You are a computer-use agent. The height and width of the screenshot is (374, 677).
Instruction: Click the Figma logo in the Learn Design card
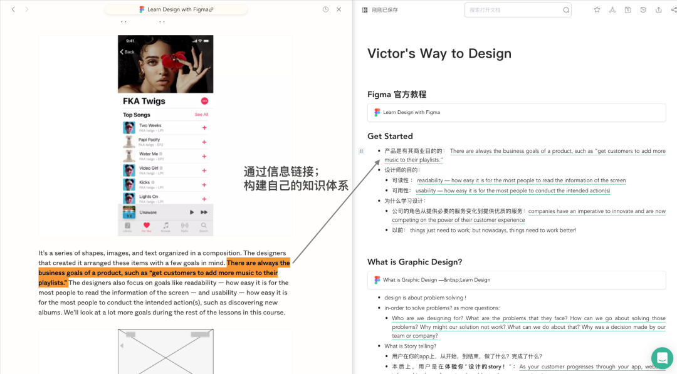377,112
